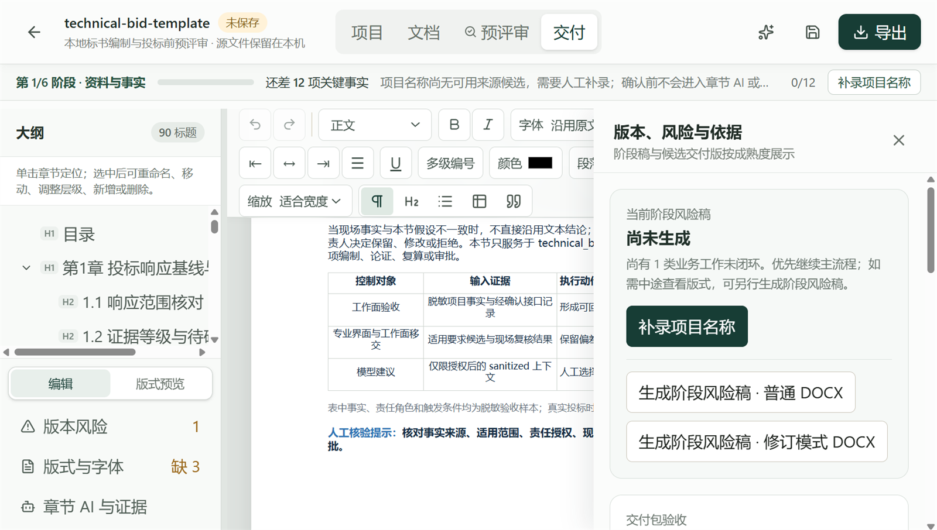The height and width of the screenshot is (530, 937).
Task: Toggle bold formatting
Action: click(x=454, y=125)
